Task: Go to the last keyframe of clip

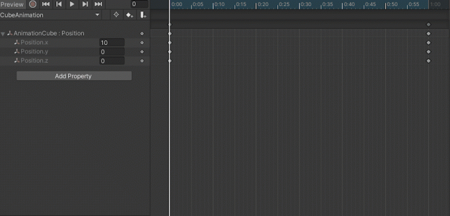Action: [98, 4]
